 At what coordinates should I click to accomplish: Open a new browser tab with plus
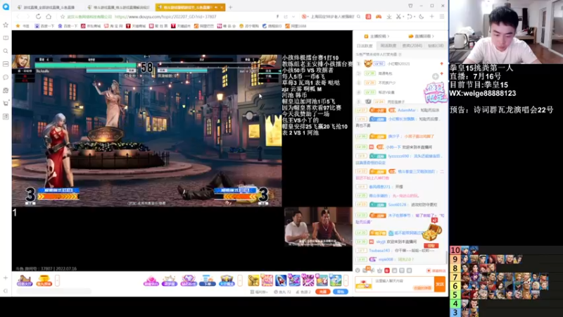coord(231,7)
